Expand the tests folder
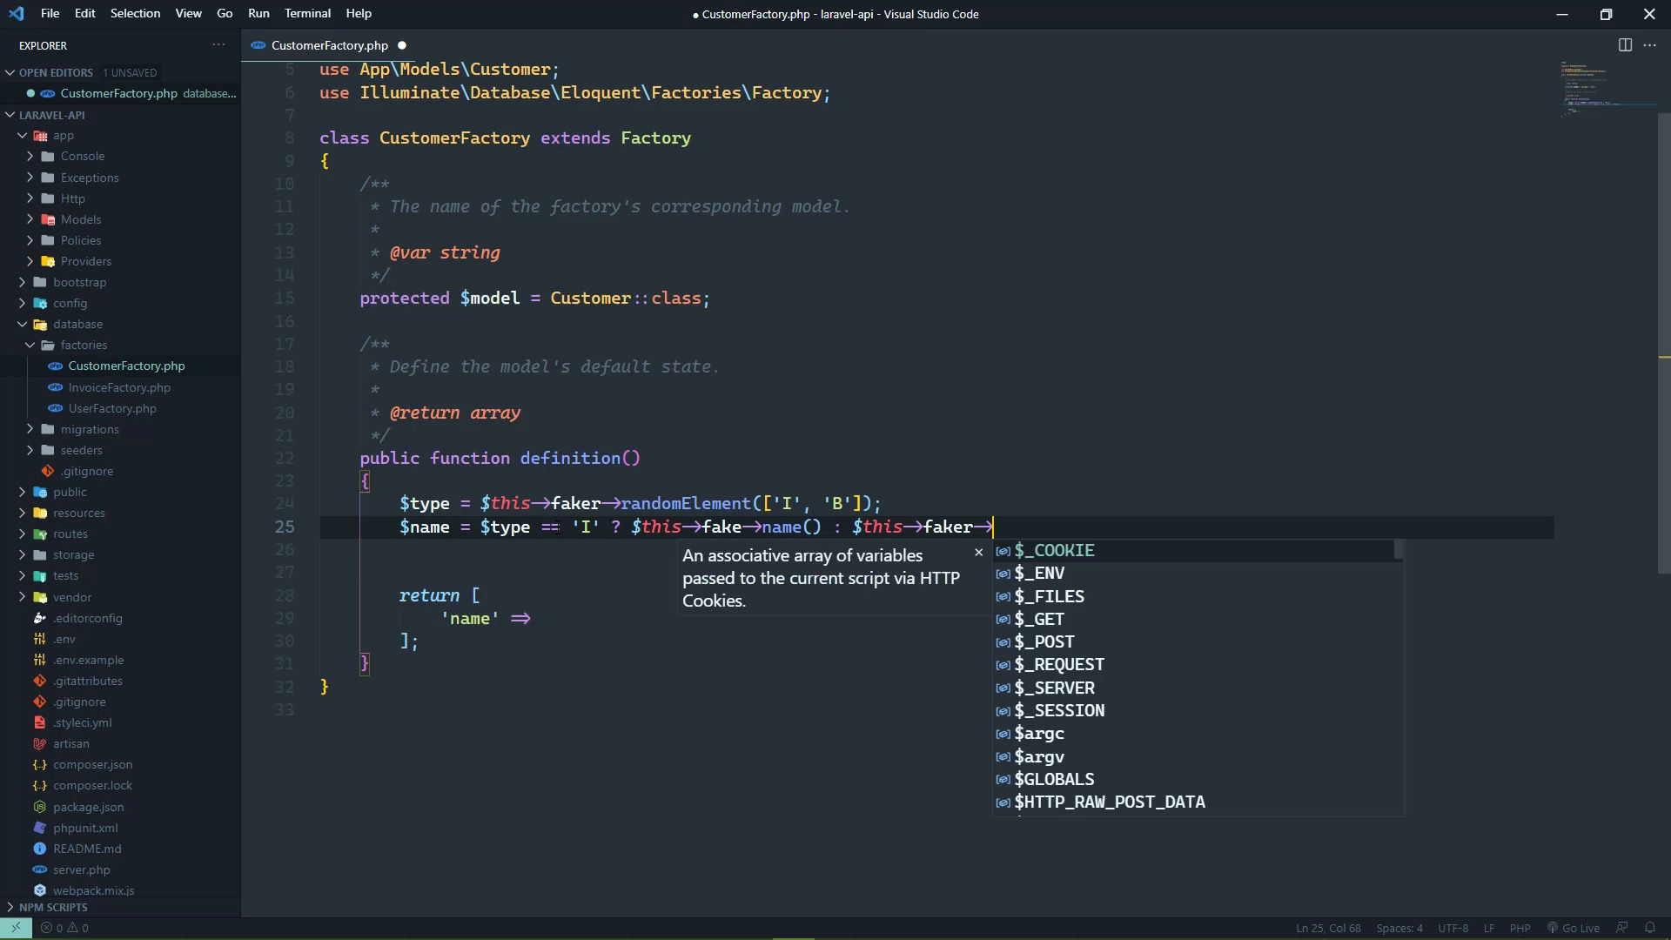The height and width of the screenshot is (940, 1671). 65,575
